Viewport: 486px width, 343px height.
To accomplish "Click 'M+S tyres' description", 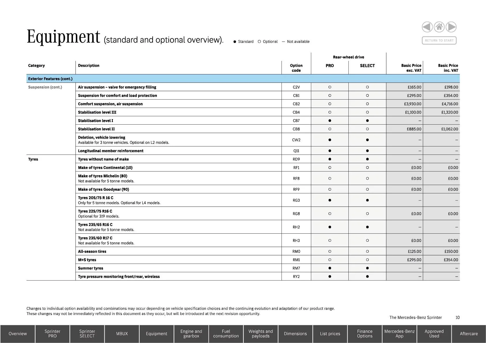I will (87, 260).
